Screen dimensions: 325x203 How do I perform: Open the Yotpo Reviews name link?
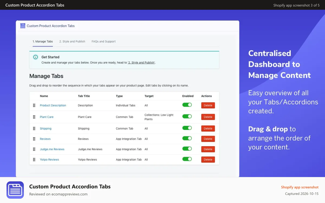click(x=49, y=159)
